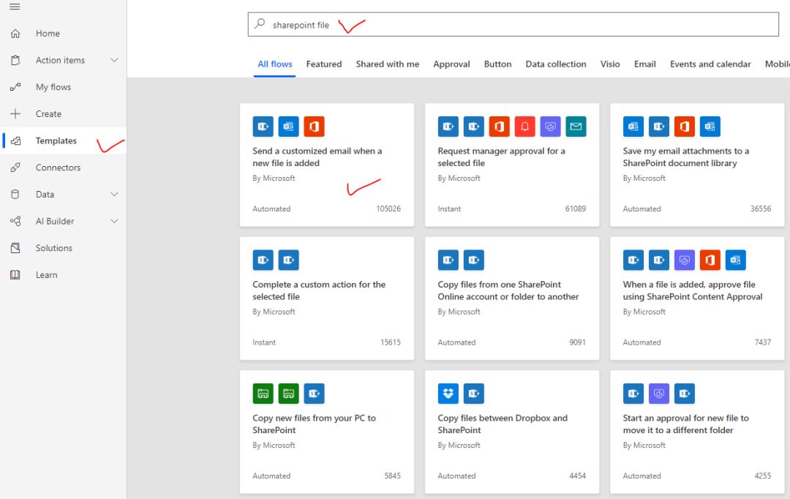This screenshot has width=790, height=499.
Task: Click usage count 105026
Action: click(x=388, y=209)
